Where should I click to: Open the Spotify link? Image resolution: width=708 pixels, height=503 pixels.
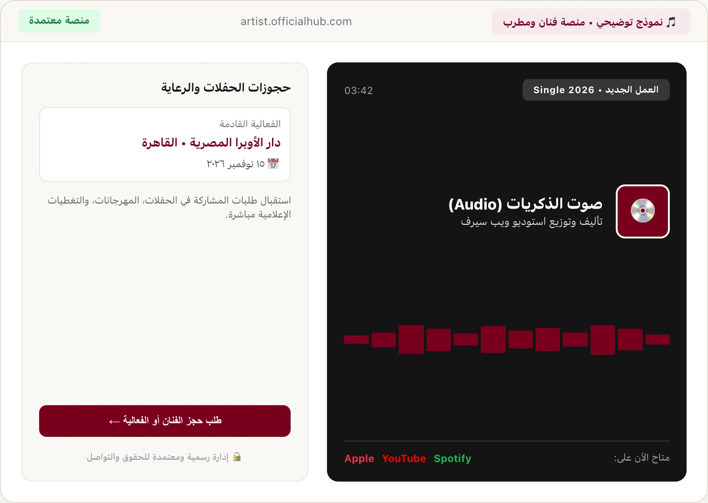tap(452, 458)
